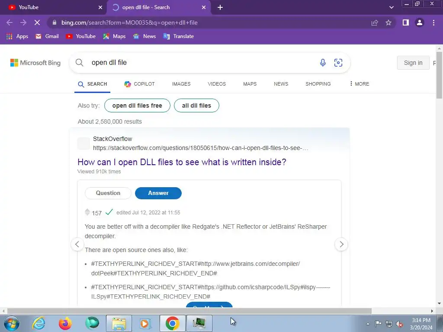Show hidden tray icons arrow
This screenshot has height=332, width=443.
[368, 324]
